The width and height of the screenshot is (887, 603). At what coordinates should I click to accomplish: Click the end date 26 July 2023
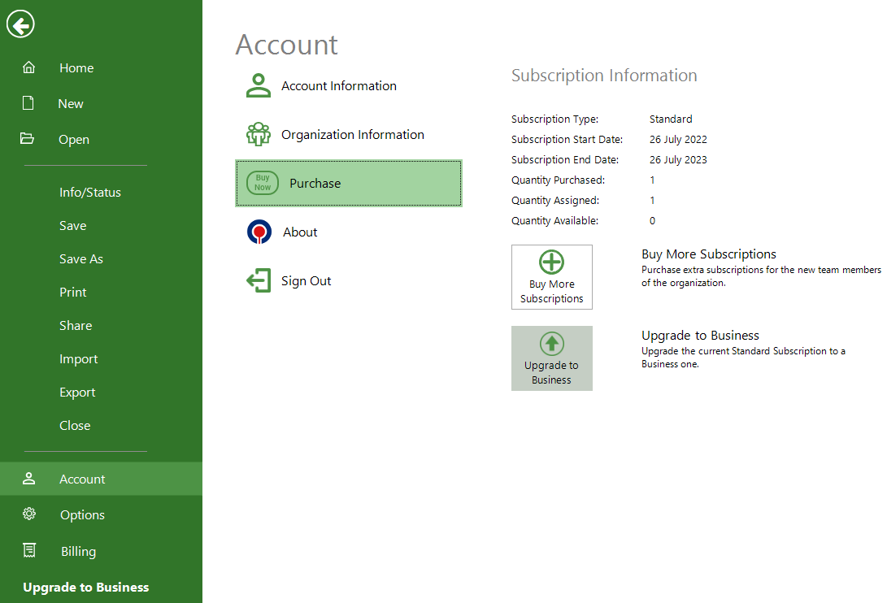(678, 159)
